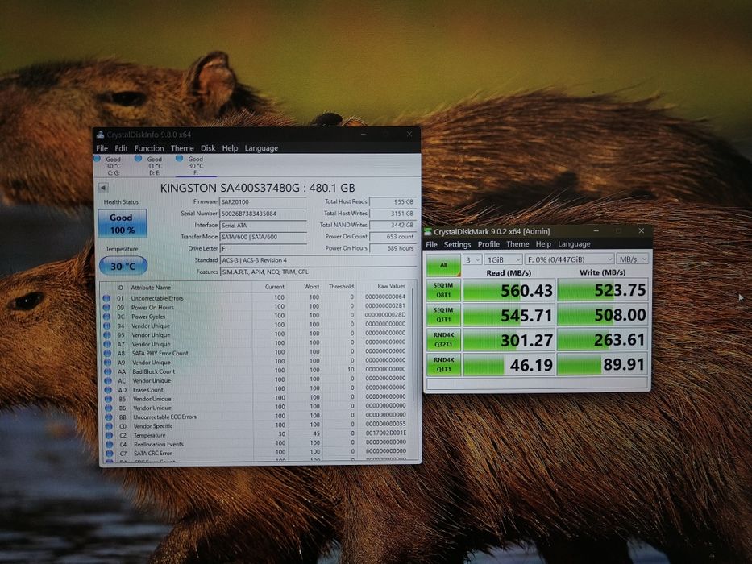Open Theme menu in CrystalDiskInfo
This screenshot has height=564, width=752.
[x=182, y=148]
